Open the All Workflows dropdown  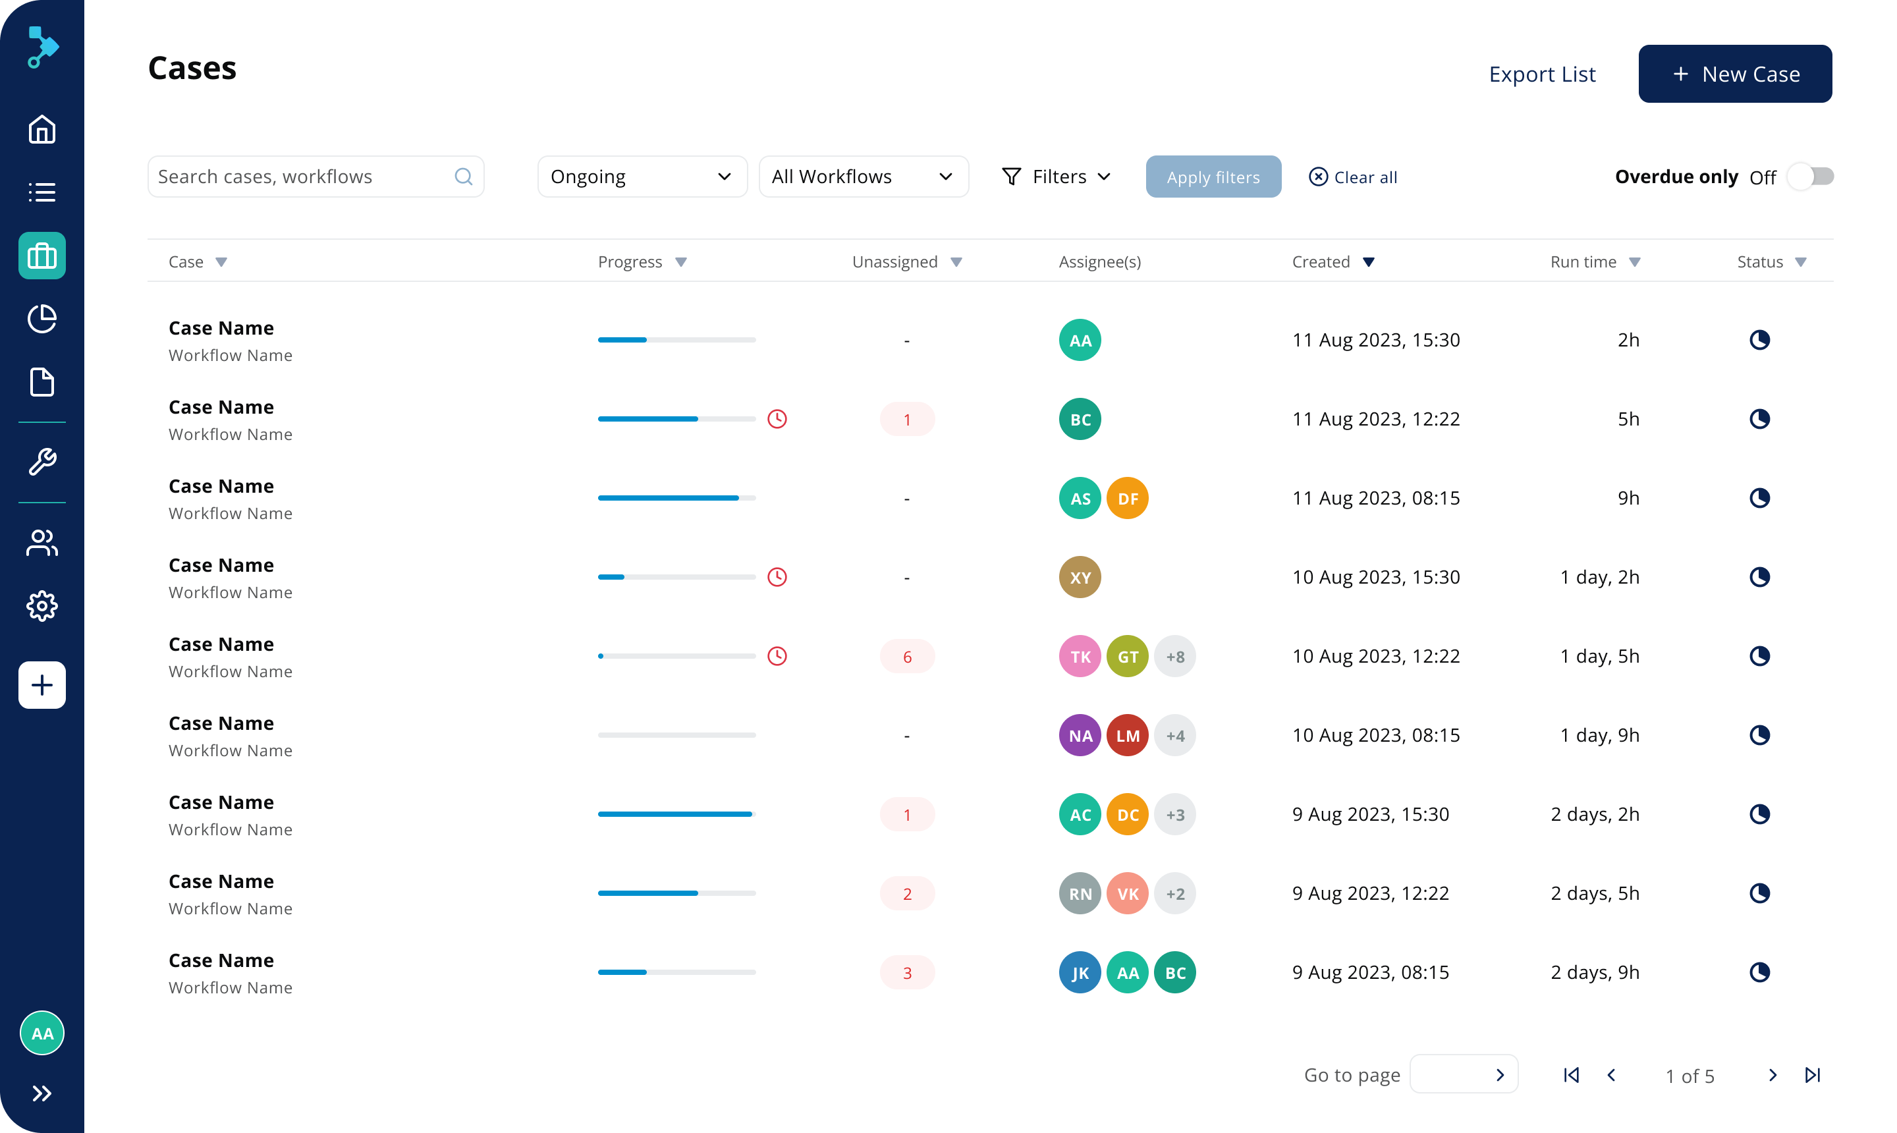pos(863,177)
